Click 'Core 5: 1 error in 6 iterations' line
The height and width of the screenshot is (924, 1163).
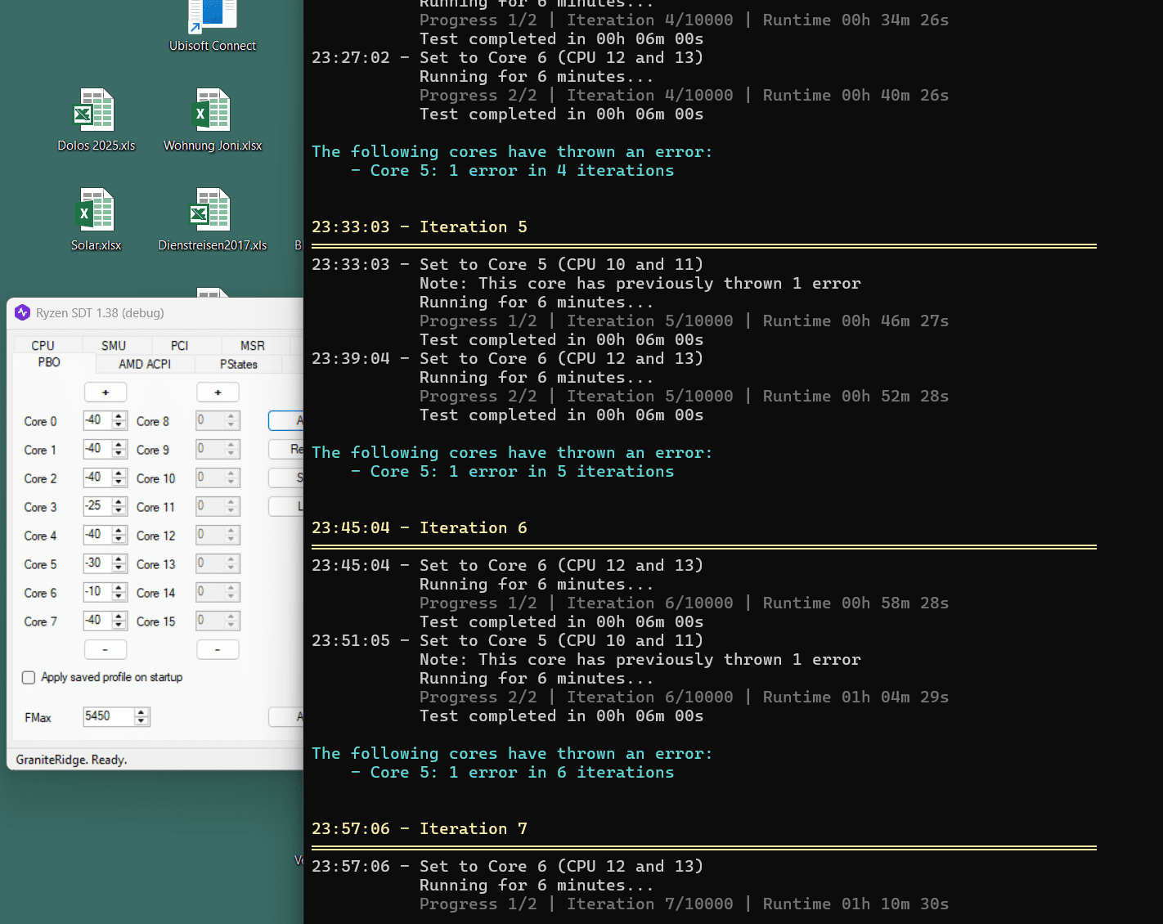click(x=522, y=772)
